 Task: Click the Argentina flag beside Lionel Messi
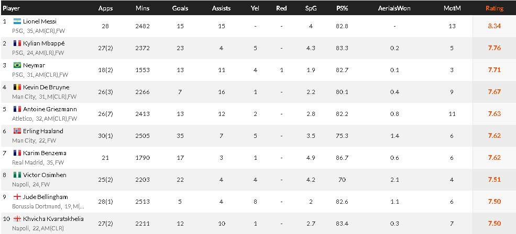point(17,21)
